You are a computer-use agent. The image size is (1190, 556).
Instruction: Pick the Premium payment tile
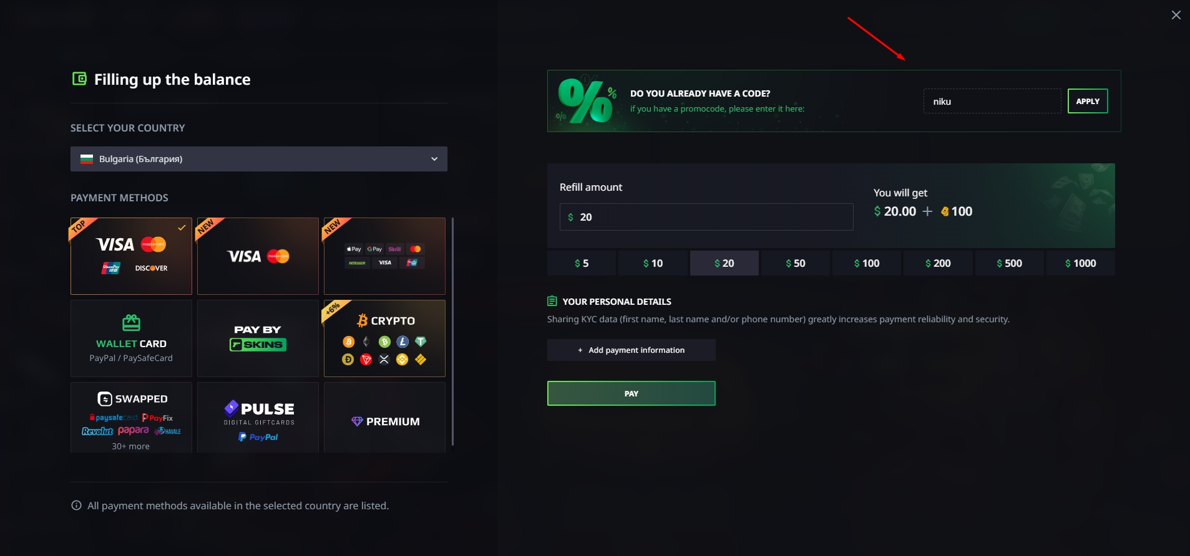(x=384, y=418)
